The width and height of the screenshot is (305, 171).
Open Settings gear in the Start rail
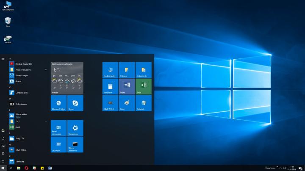coord(3,154)
